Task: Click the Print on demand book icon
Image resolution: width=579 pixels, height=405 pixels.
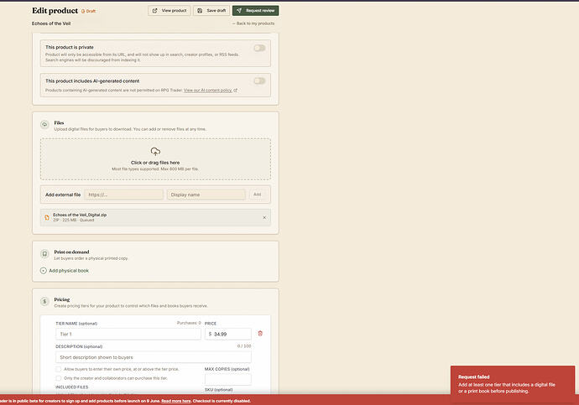Action: point(44,254)
